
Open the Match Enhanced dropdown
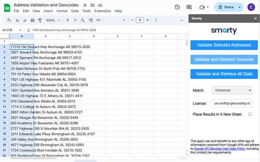[x=232, y=90]
